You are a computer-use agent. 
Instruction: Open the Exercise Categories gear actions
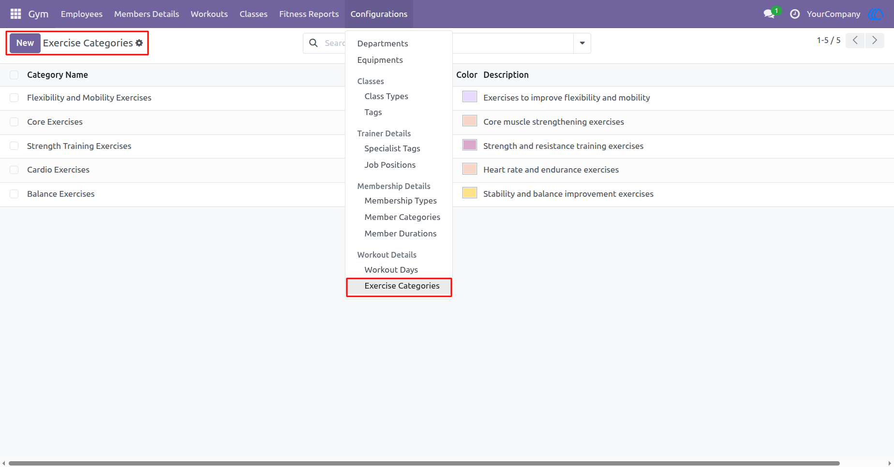(x=139, y=43)
